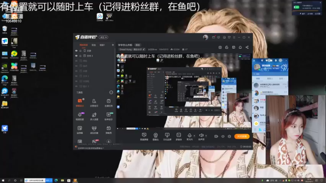This screenshot has height=183, width=326.
Task: Open 多人连麦 tool in the main toolbox
Action: coord(94,116)
